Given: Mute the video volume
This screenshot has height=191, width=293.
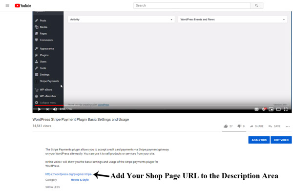Looking at the screenshot, I should point(55,109).
